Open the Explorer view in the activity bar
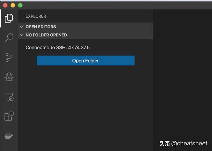 click(x=9, y=18)
